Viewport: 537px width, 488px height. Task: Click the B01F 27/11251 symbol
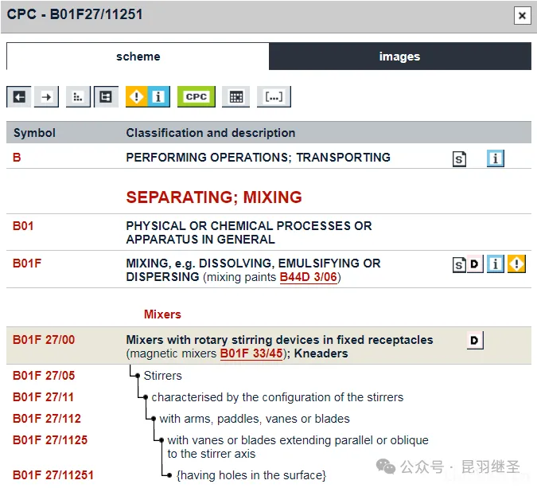(53, 475)
